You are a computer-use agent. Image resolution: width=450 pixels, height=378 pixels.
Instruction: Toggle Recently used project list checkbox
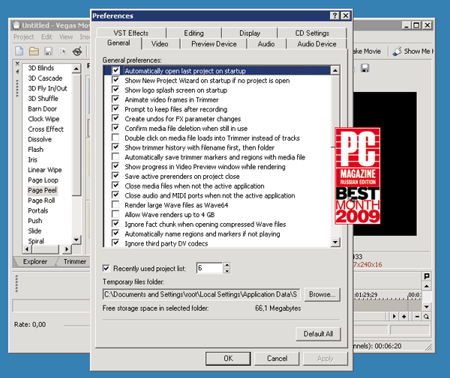pos(106,268)
